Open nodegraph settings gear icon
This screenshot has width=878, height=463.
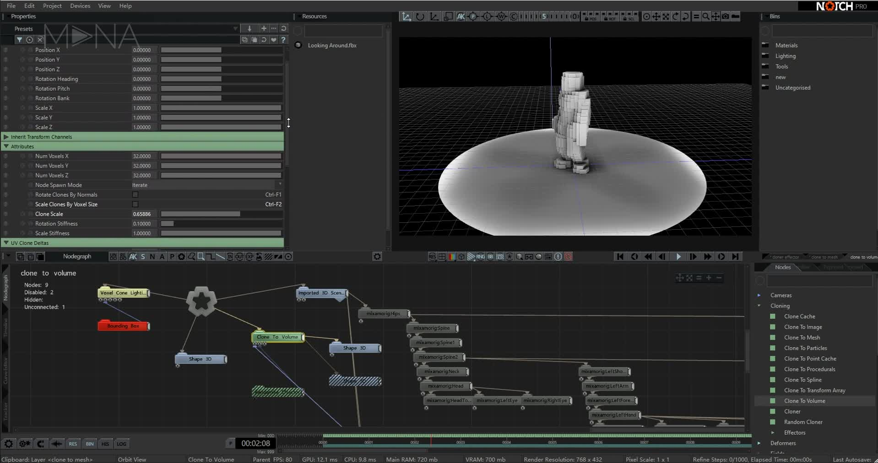pos(377,257)
